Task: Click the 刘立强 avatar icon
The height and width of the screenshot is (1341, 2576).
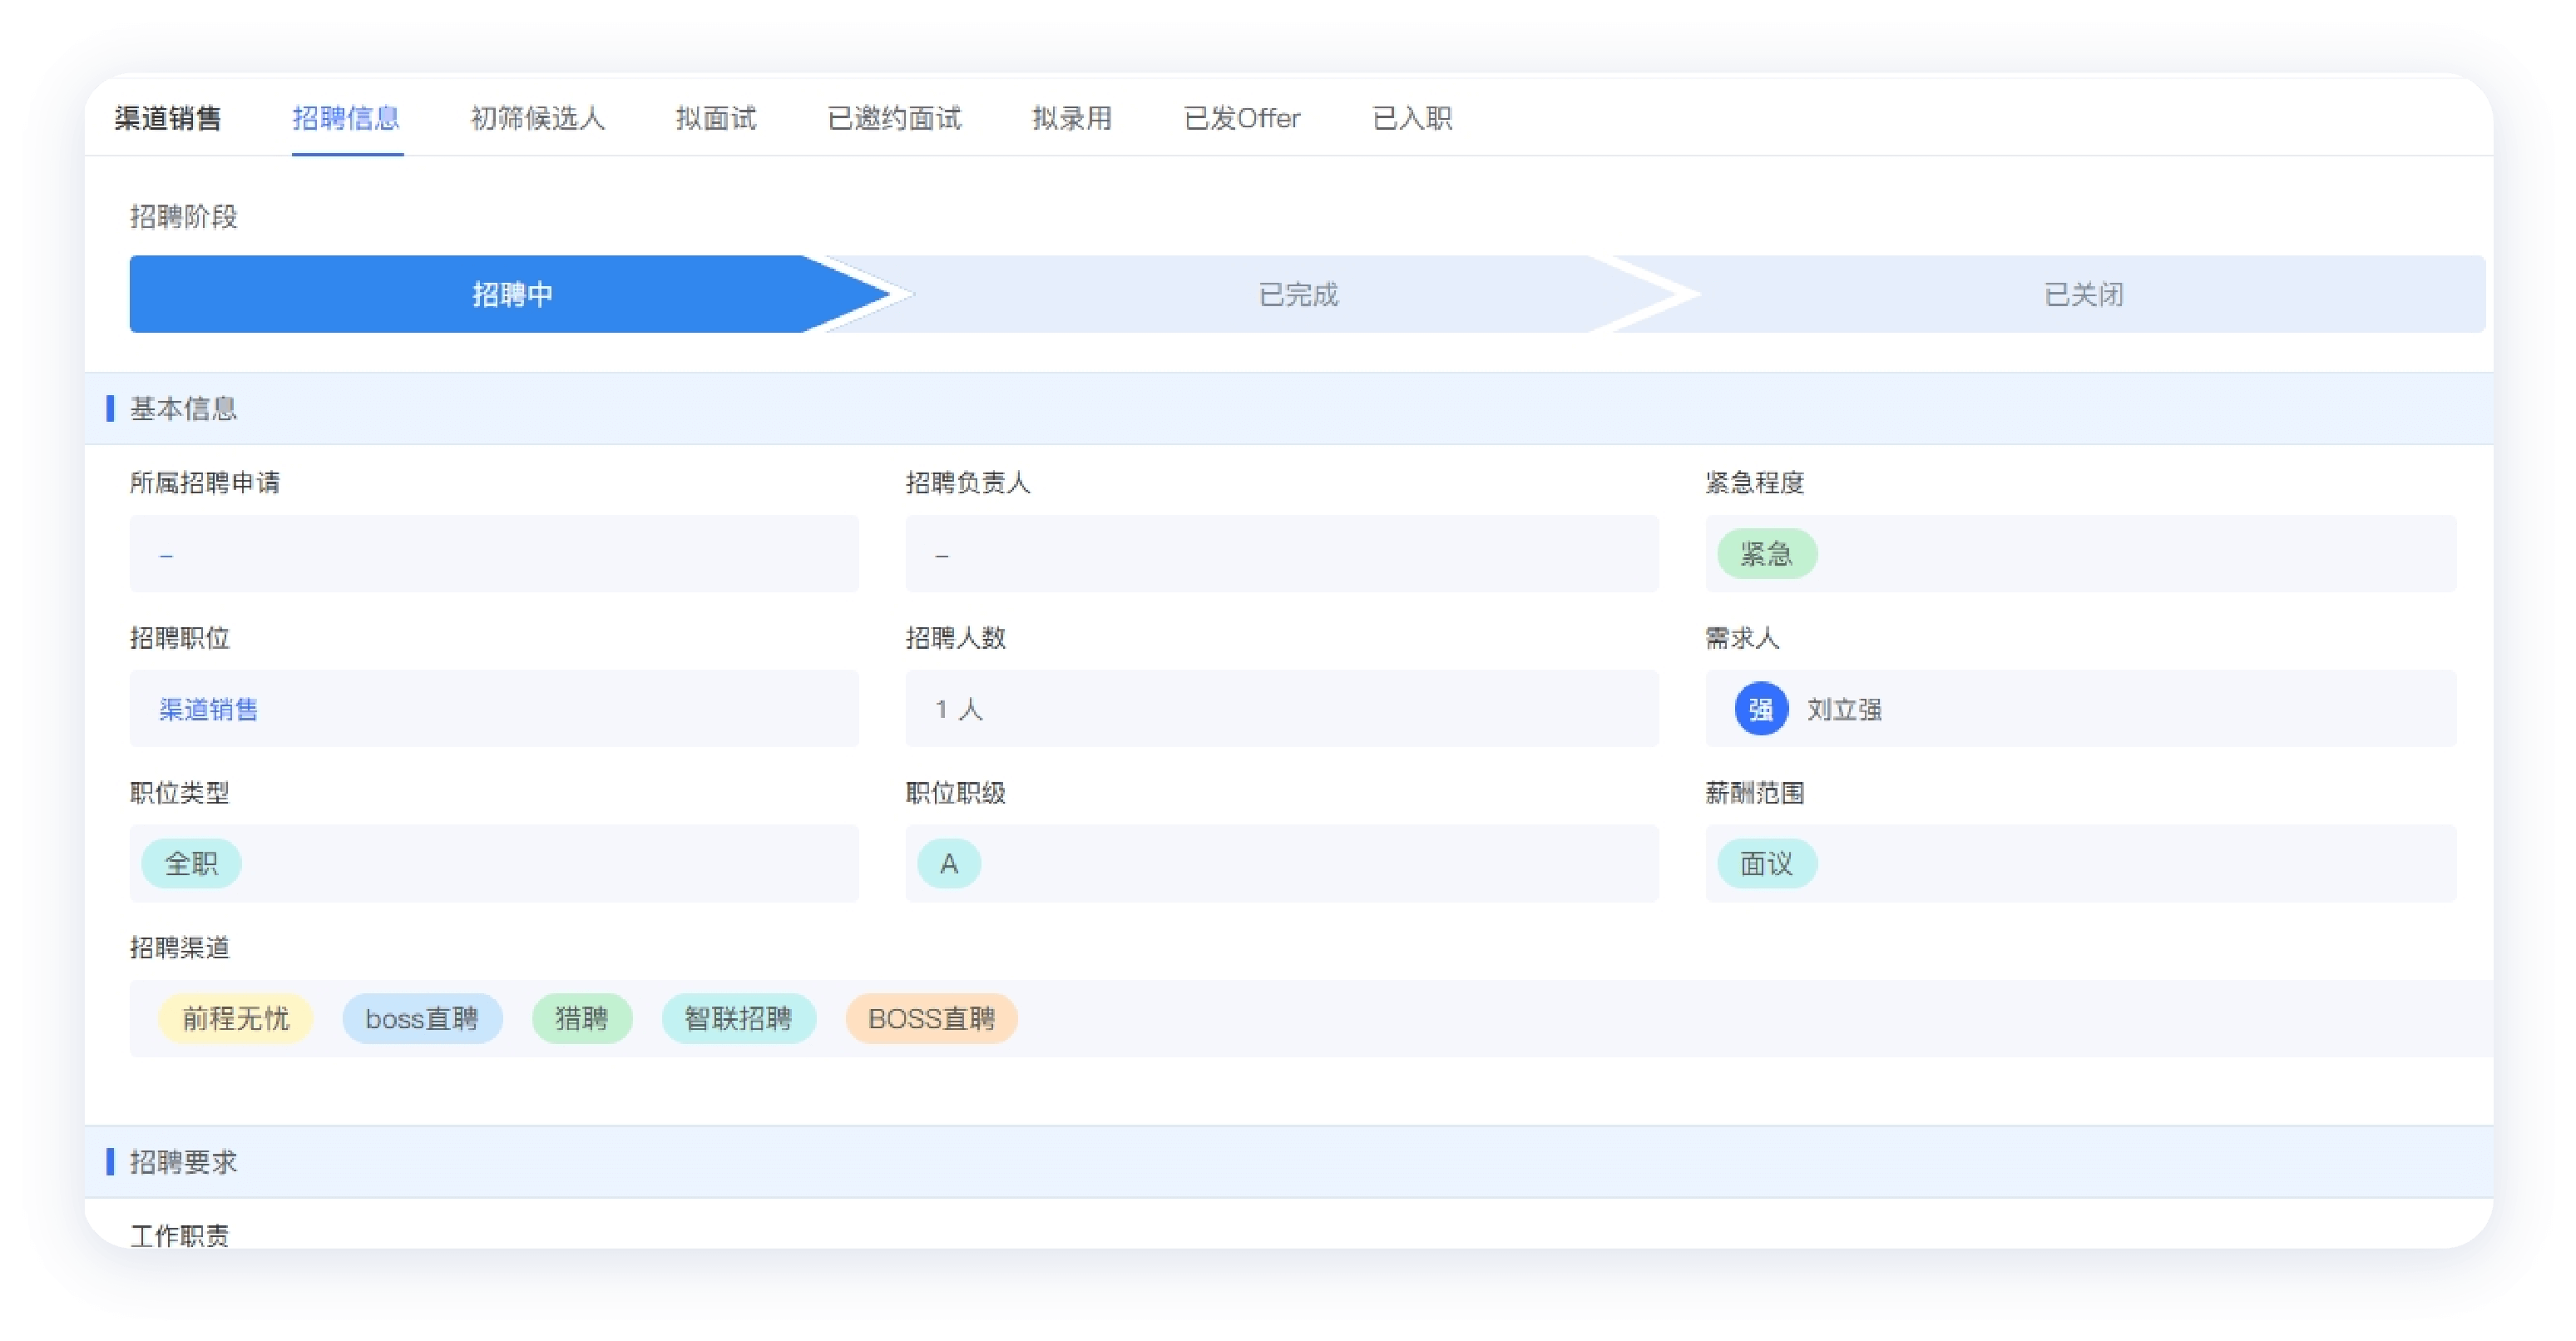Action: 1761,709
